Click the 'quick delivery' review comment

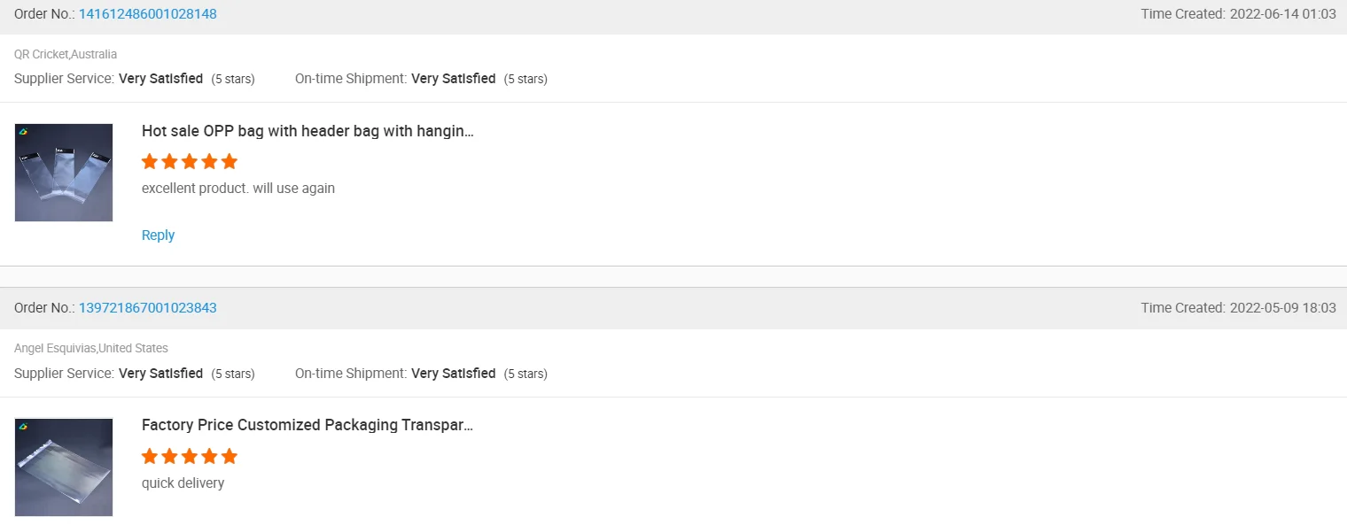pyautogui.click(x=183, y=483)
